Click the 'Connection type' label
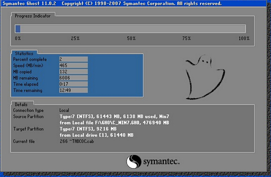 (29, 110)
